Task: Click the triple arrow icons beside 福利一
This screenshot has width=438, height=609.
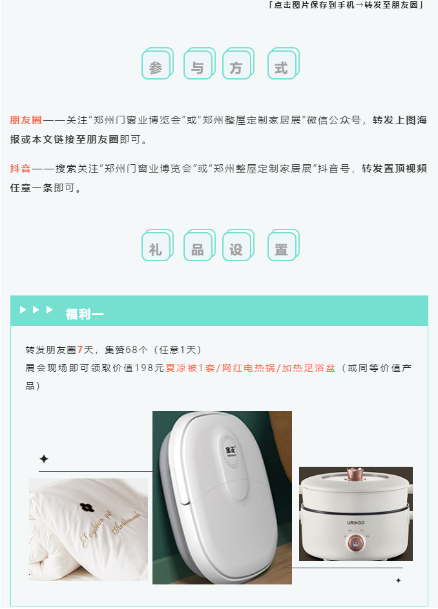Action: coord(36,310)
